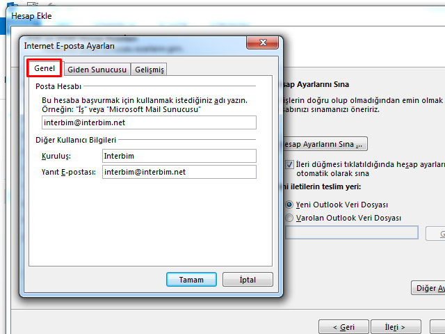Focus the Kuruluş text field
The width and height of the screenshot is (445, 334).
179,156
